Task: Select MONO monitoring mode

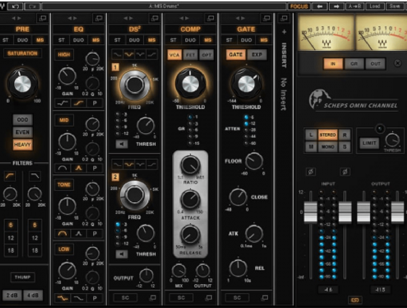Action: [x=328, y=147]
